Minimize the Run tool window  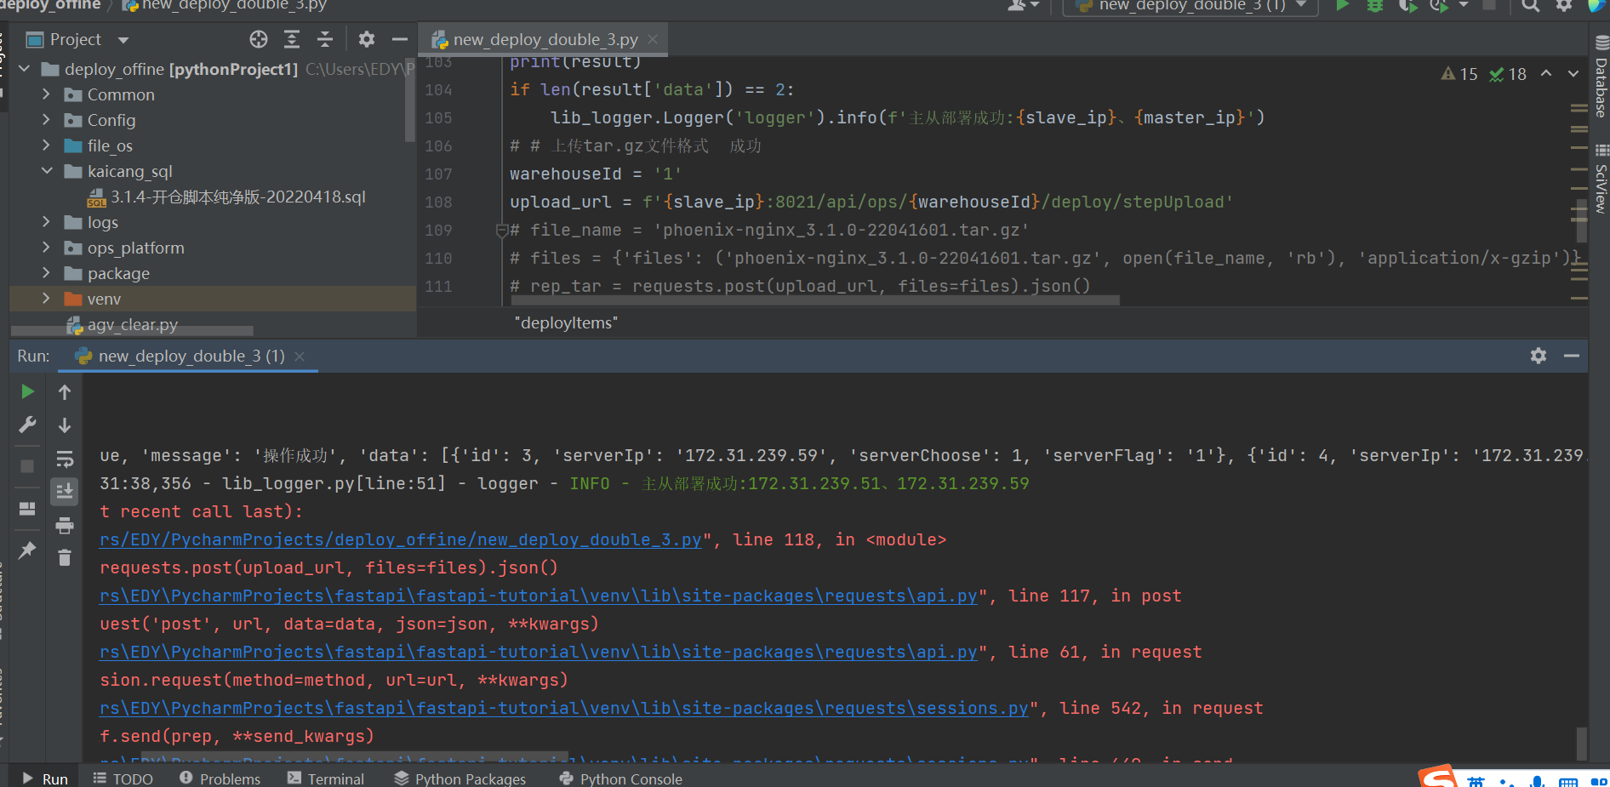point(1572,356)
